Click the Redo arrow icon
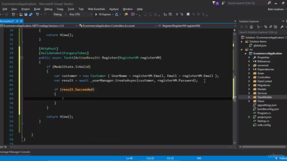Screen dimensions: 287x161 [45, 14]
